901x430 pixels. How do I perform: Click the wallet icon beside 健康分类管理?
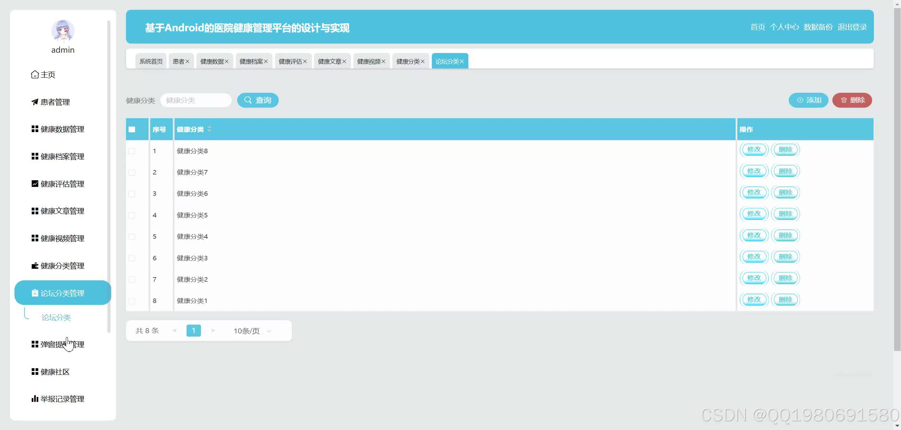click(x=35, y=266)
